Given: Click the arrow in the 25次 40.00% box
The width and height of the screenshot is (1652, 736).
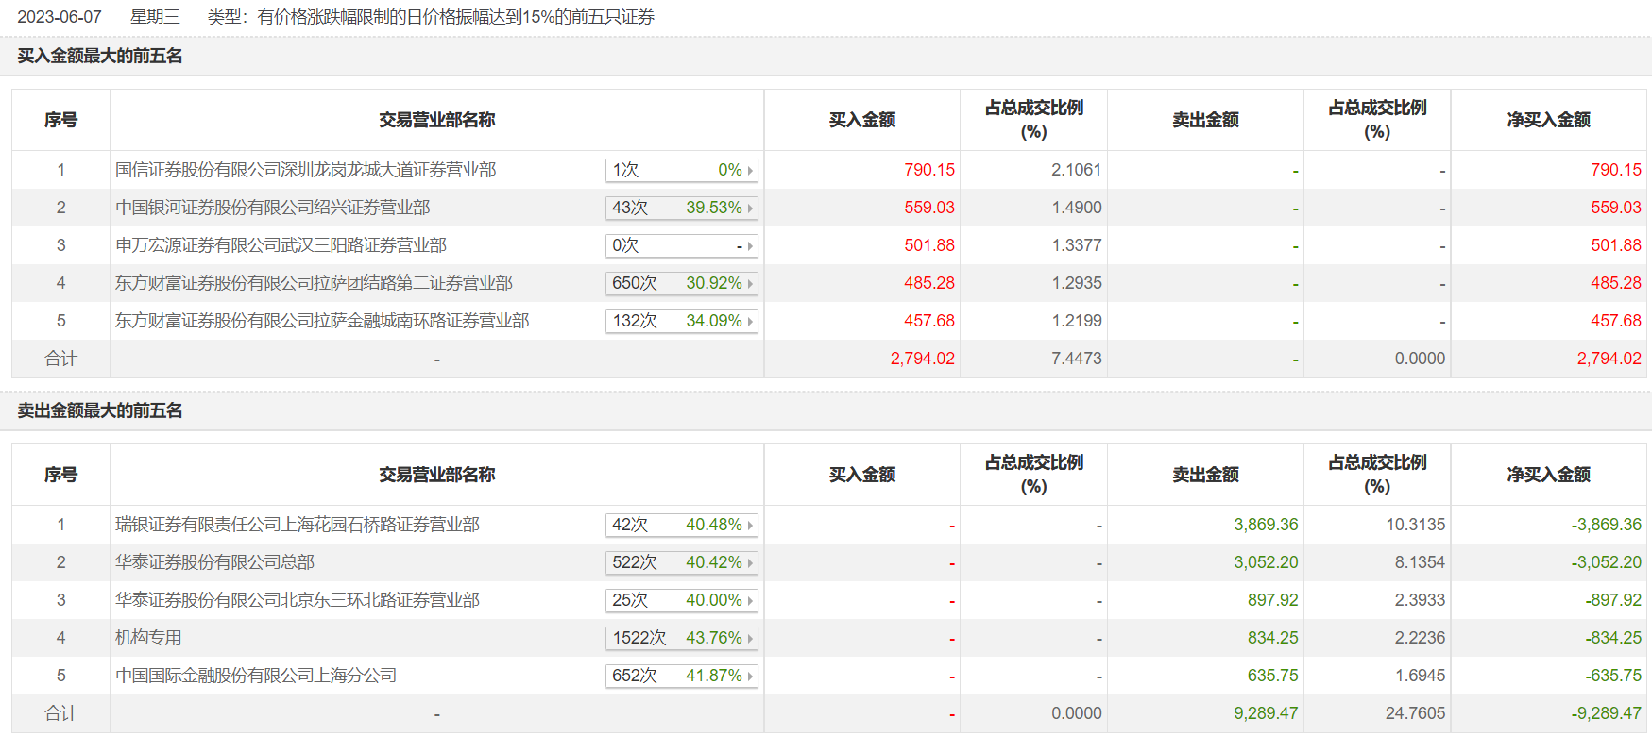Looking at the screenshot, I should (750, 601).
